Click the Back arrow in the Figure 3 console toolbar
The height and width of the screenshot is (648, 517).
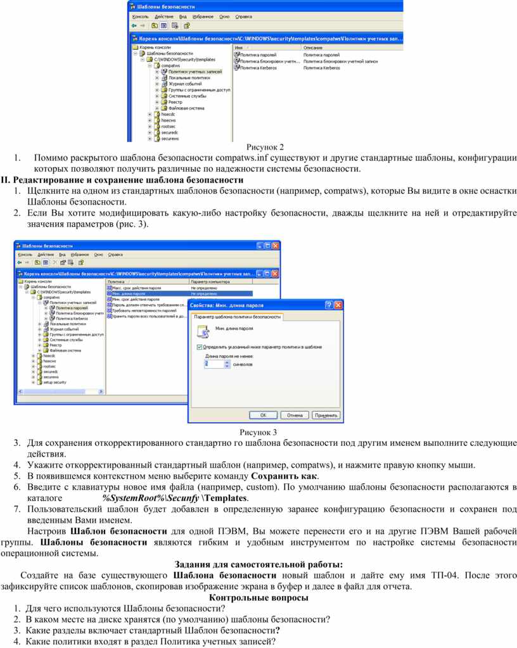(x=20, y=262)
